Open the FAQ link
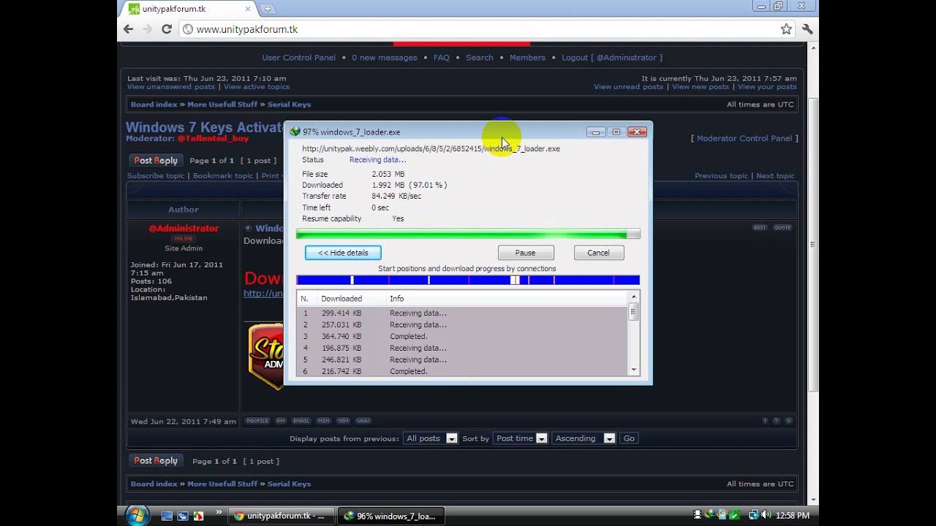This screenshot has width=936, height=526. (x=441, y=58)
